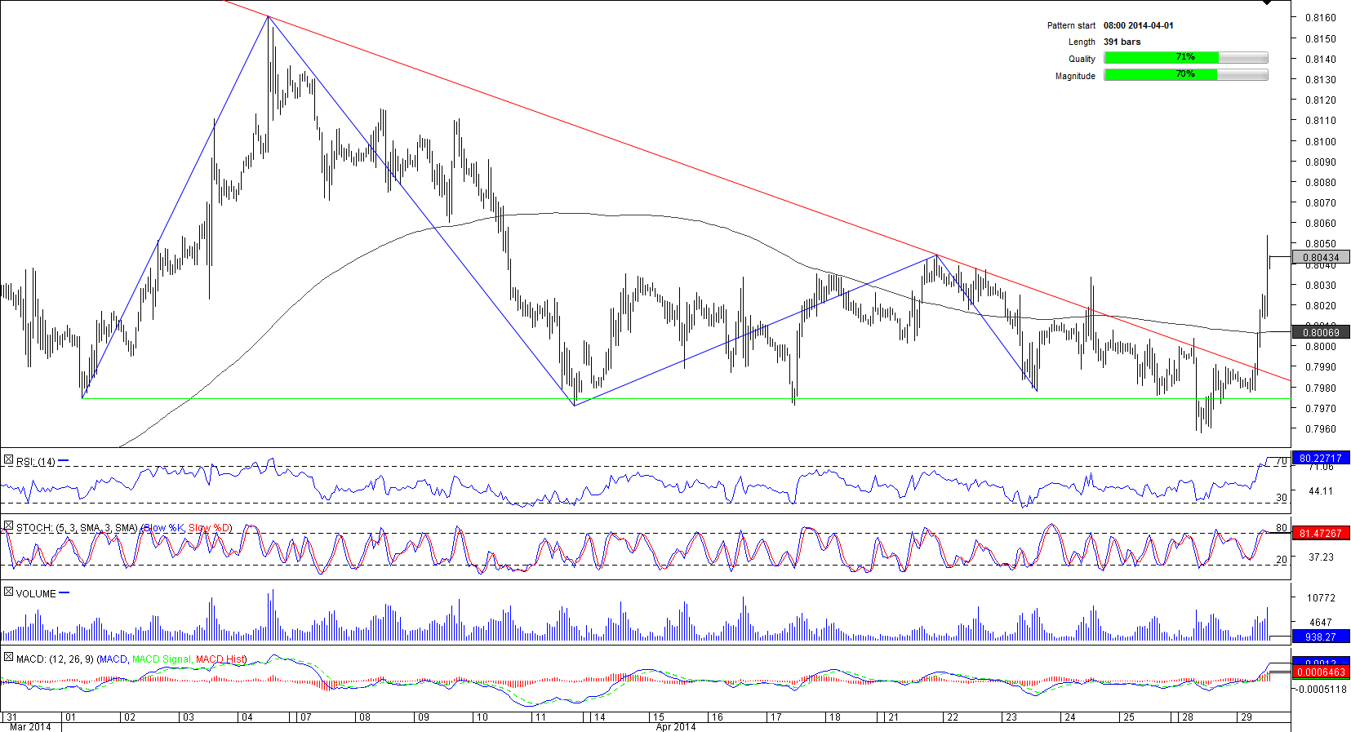This screenshot has height=732, width=1351.
Task: Select the STOCH (5, 3, SMA, 3, SMA) label
Action: pyautogui.click(x=77, y=528)
